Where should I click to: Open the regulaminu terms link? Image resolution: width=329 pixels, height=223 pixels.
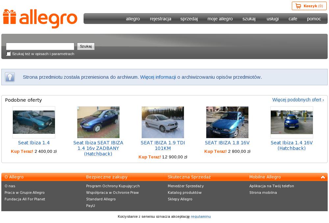[201, 216]
